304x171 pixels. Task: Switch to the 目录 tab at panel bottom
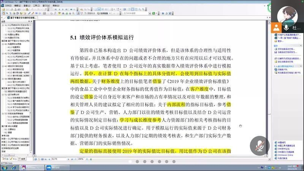(x=23, y=159)
